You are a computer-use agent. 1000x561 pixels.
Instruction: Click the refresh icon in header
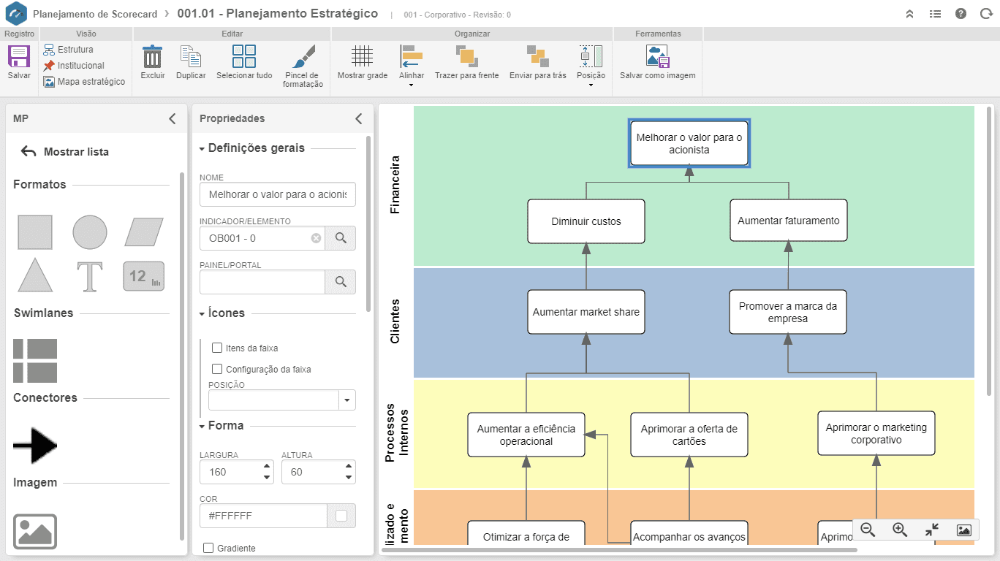986,14
